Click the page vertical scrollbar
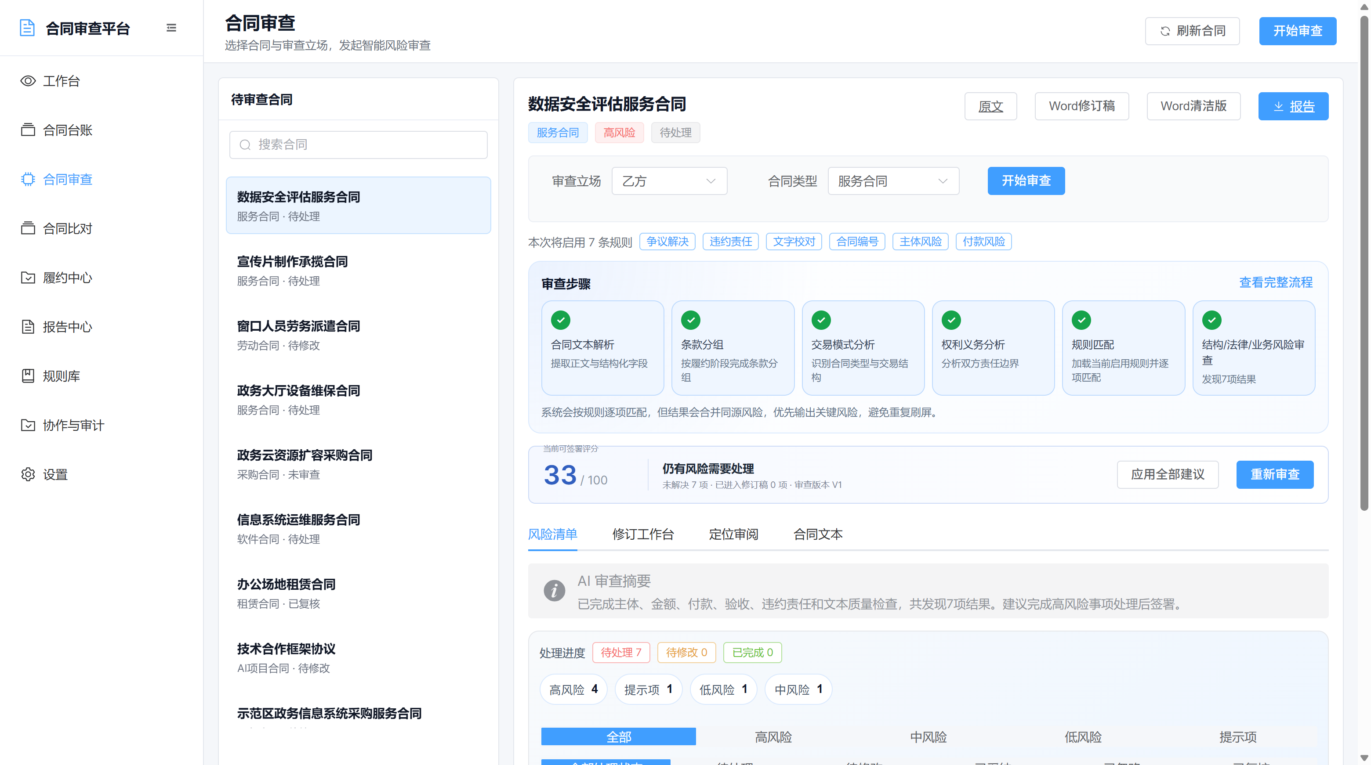 1364,263
